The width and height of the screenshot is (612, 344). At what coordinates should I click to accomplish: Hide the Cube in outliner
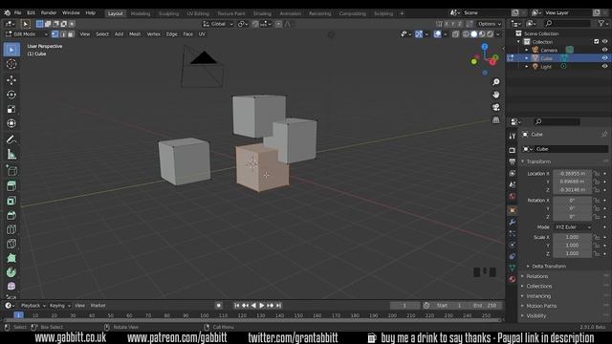click(604, 58)
